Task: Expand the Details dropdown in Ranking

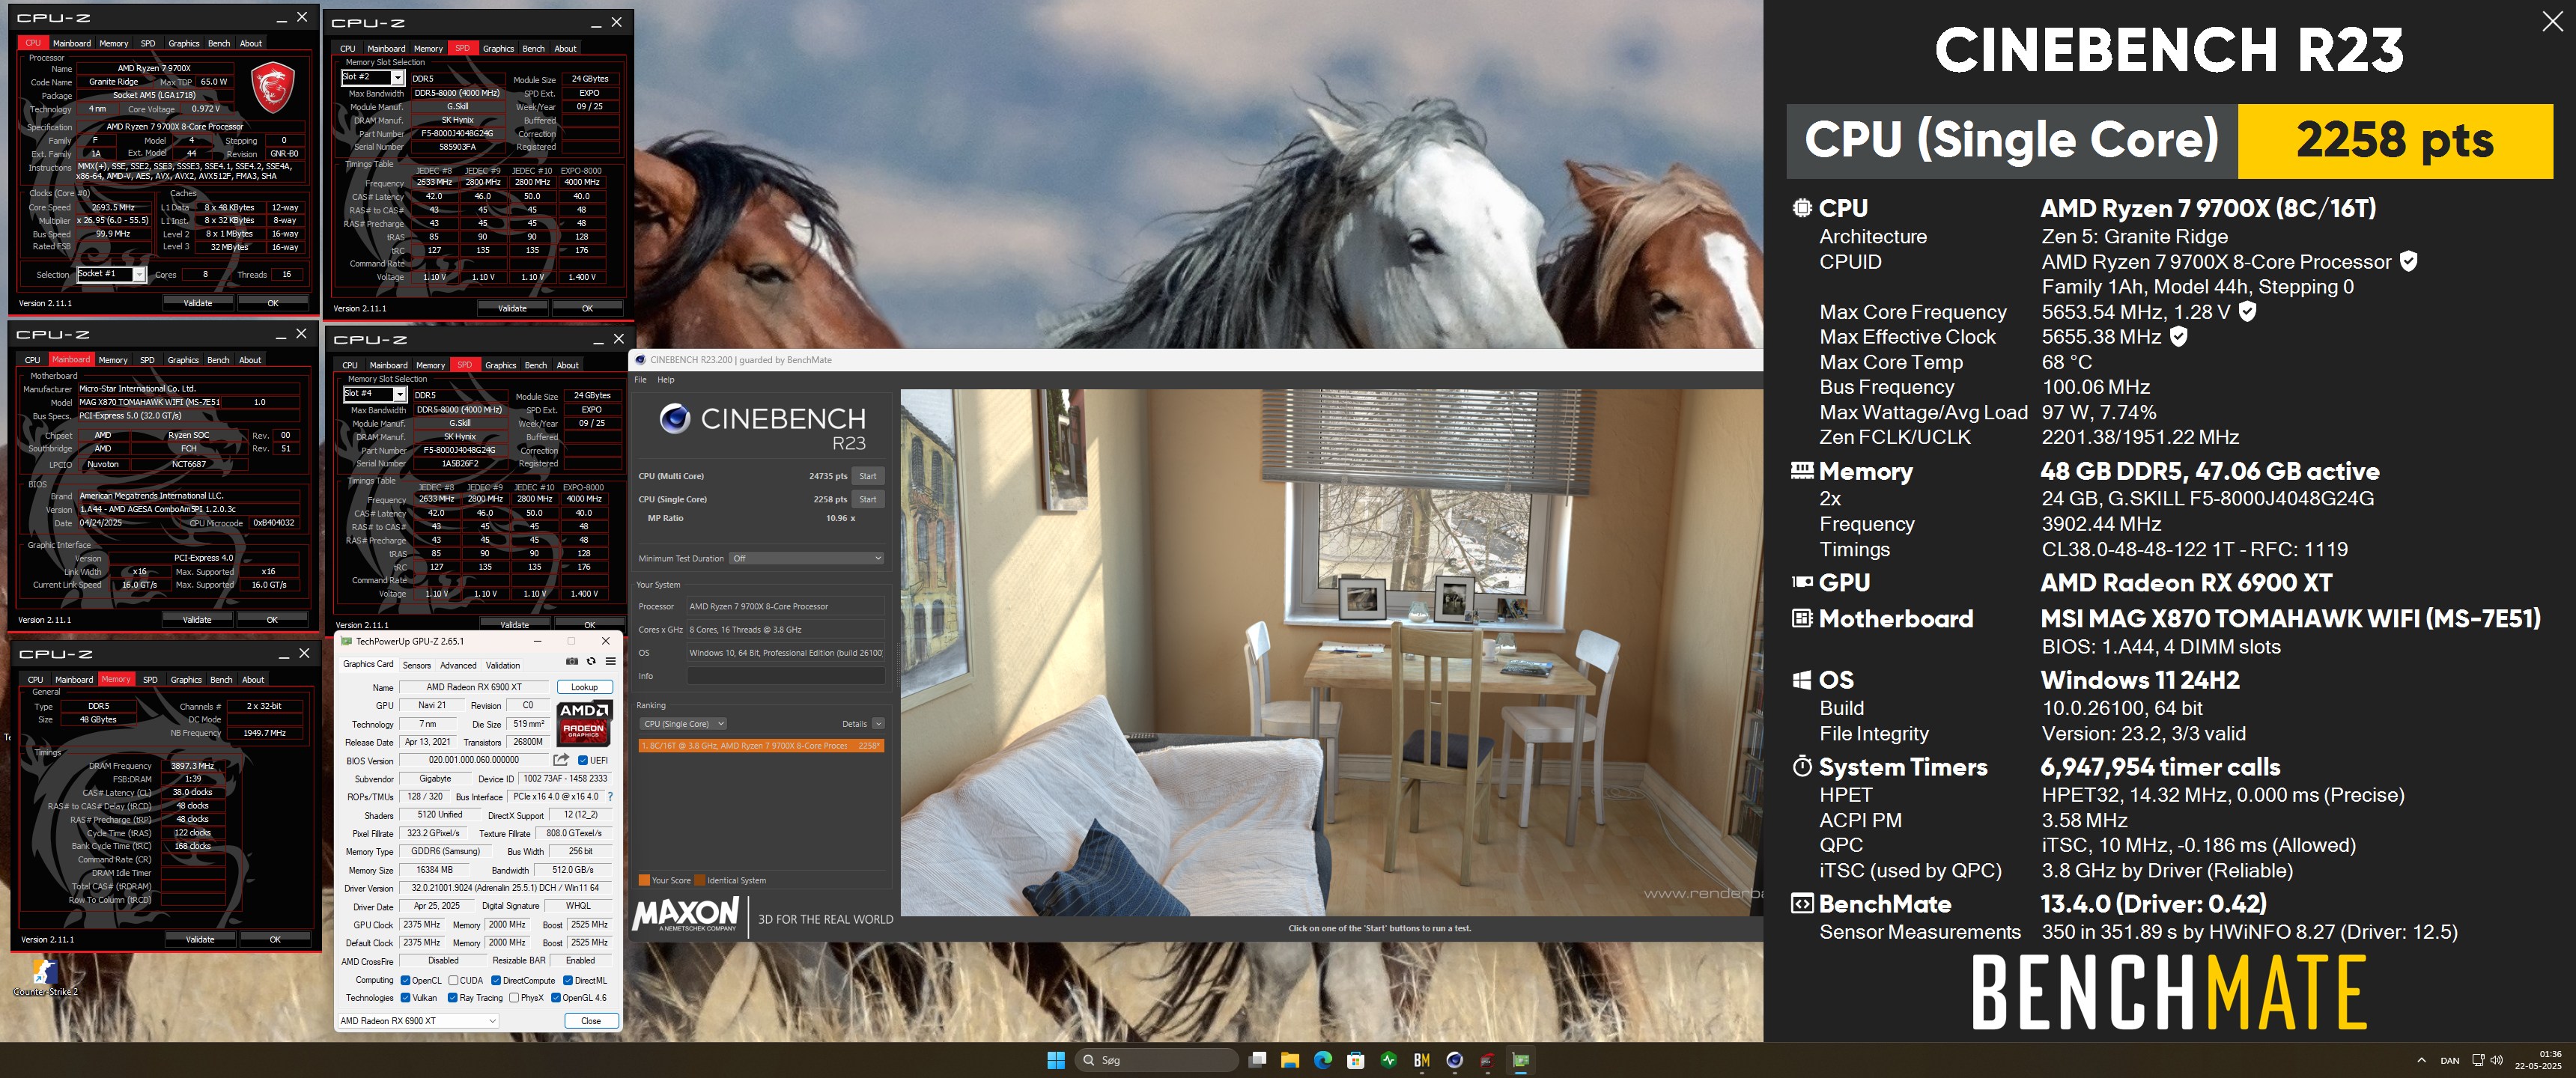Action: tap(878, 724)
